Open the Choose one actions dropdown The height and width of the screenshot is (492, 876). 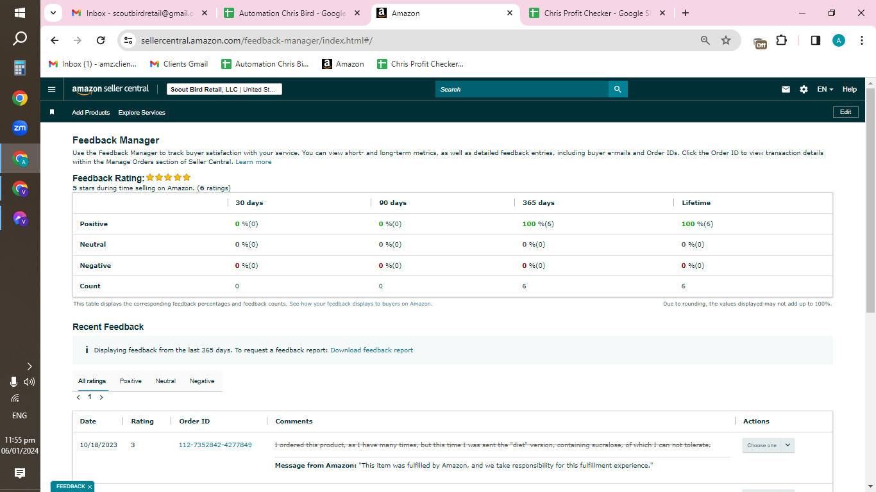[x=768, y=445]
